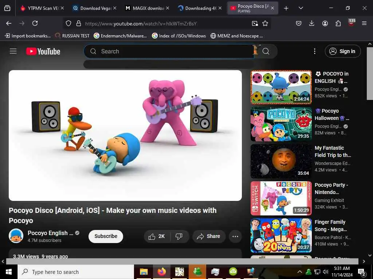Open Pocoyo Party Nintendo video thumbnail

[x=281, y=198]
